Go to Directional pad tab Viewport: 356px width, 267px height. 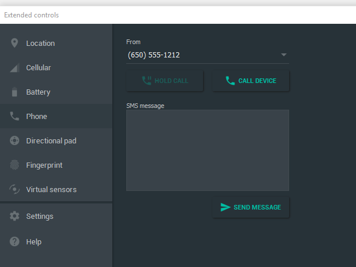(56, 140)
